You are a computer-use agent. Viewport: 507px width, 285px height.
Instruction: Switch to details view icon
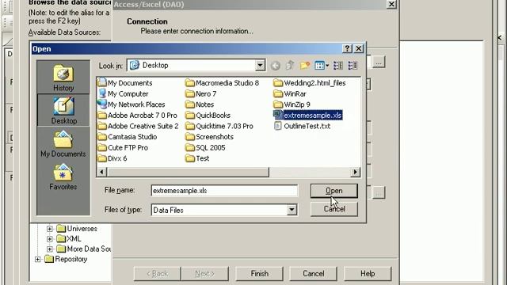point(353,66)
